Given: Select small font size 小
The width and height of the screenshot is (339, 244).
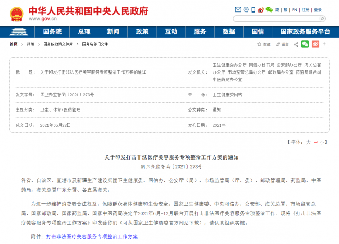Looking at the screenshot, I should (322, 142).
